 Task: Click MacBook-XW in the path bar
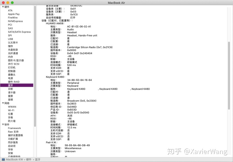coord(15,159)
